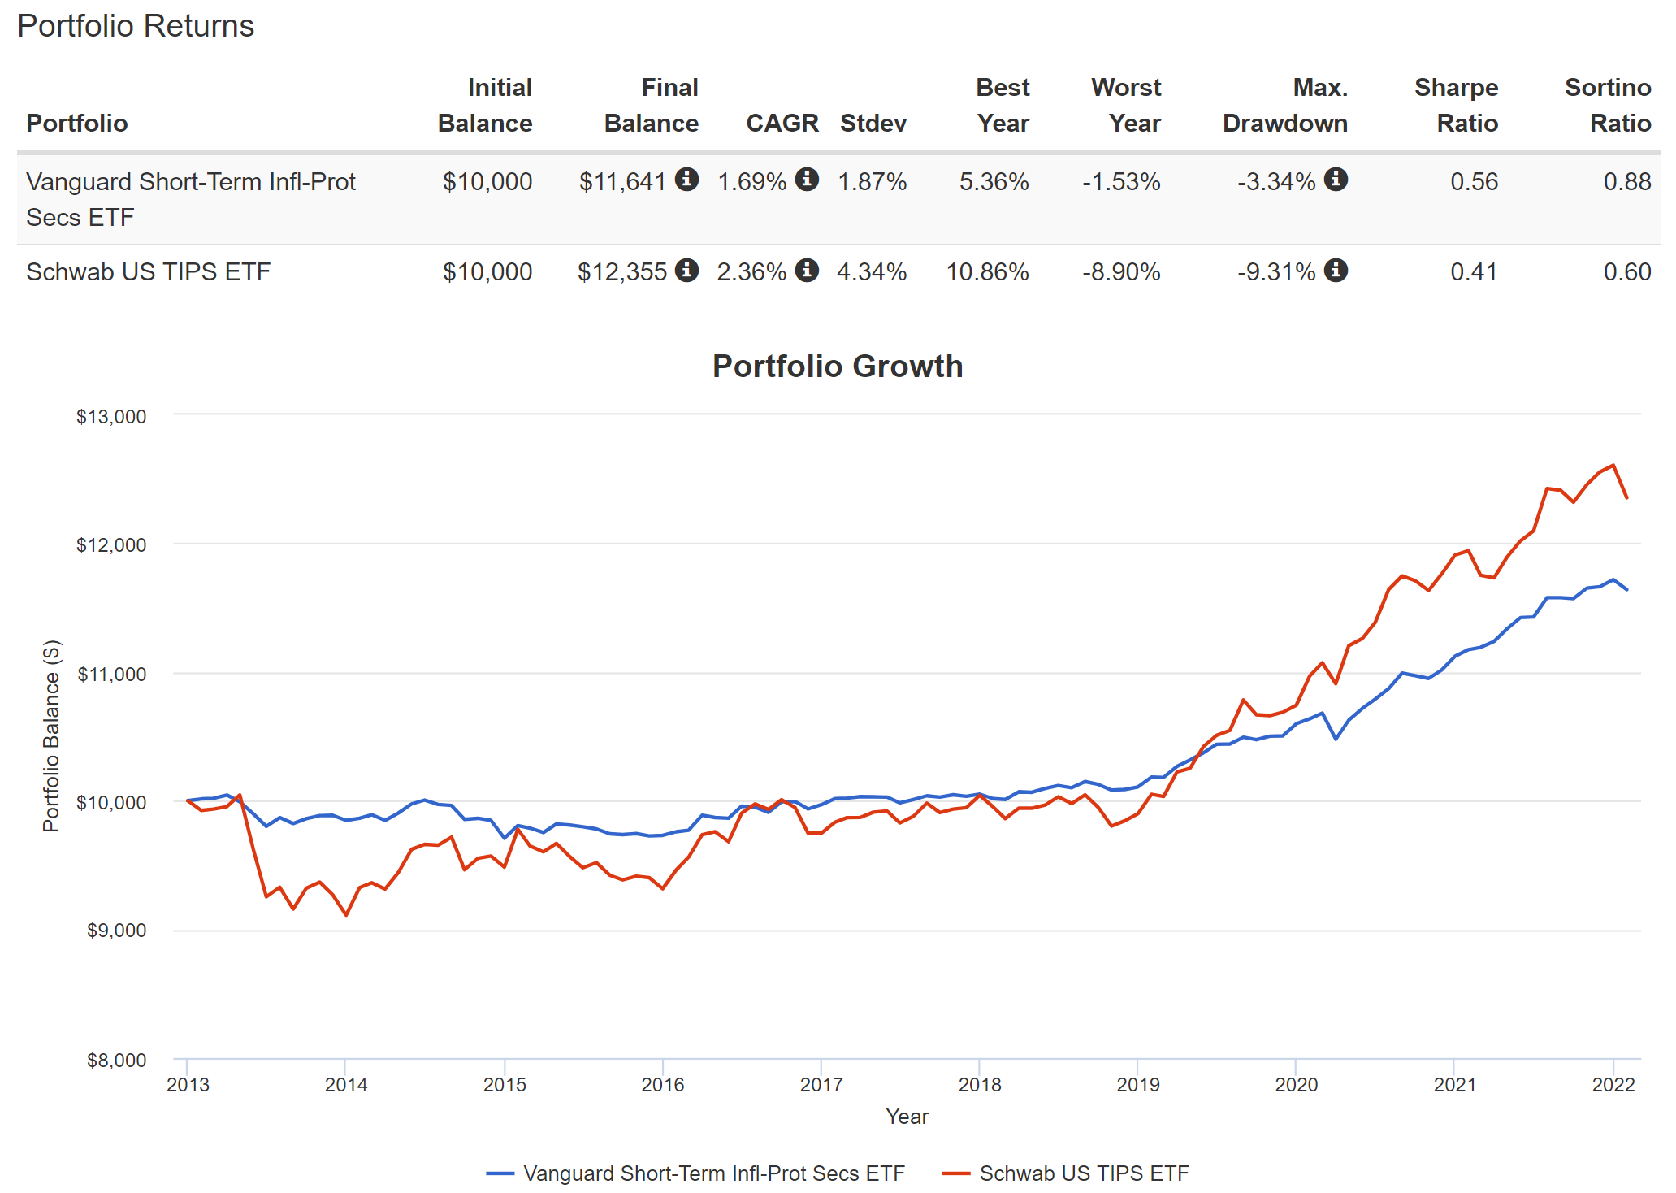Click the Final Balance column header
Screen dimensions: 1676x1193
652,105
